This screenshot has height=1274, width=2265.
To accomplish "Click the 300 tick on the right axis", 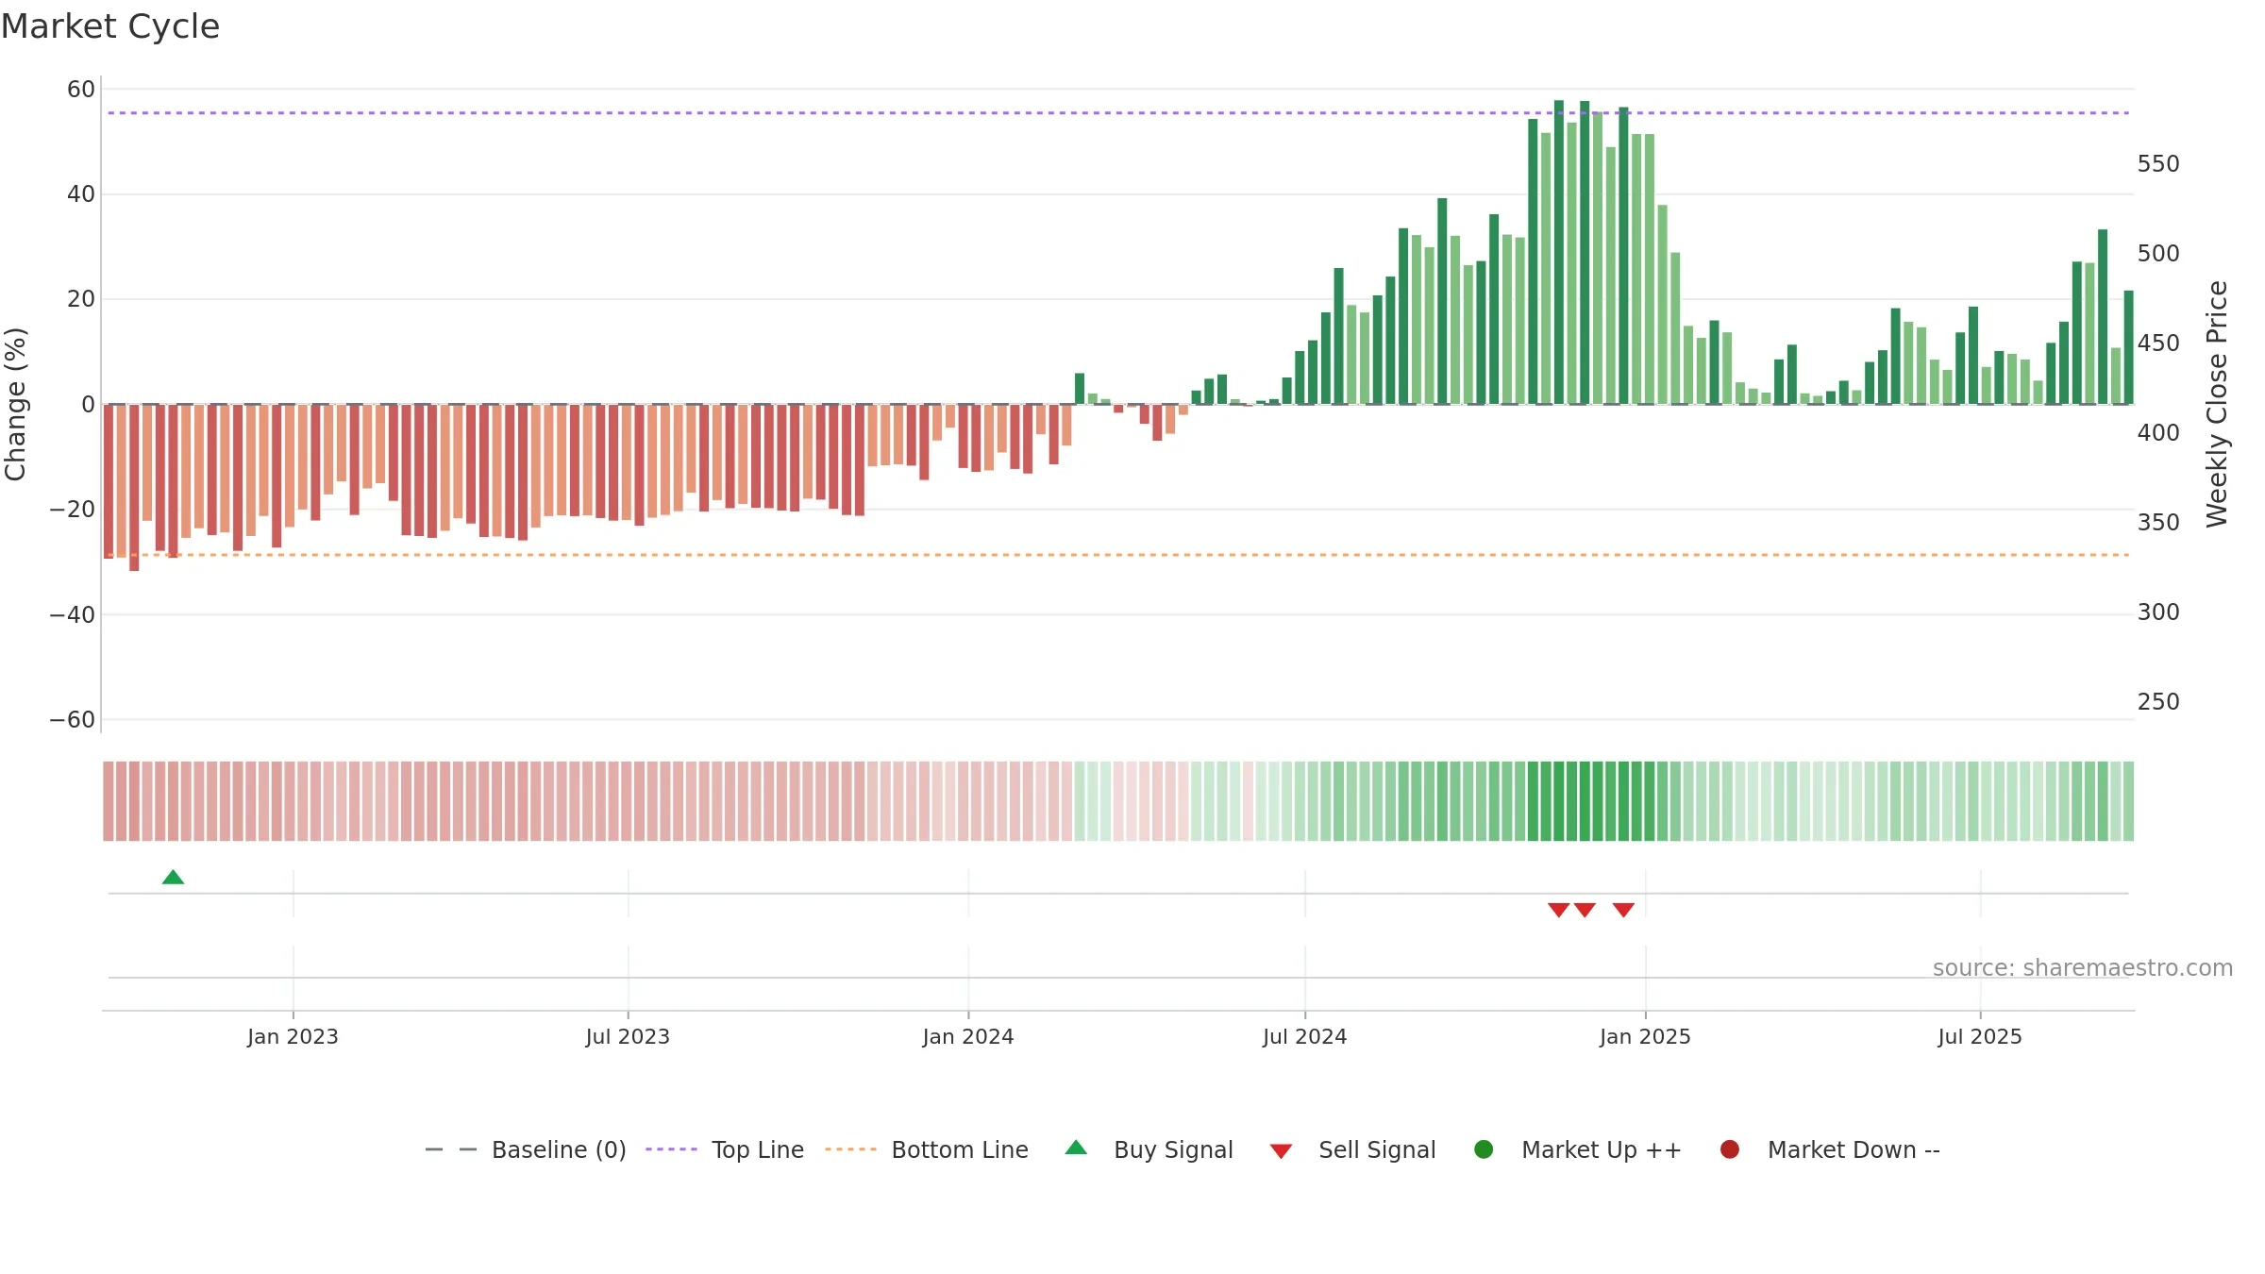I will point(2158,612).
